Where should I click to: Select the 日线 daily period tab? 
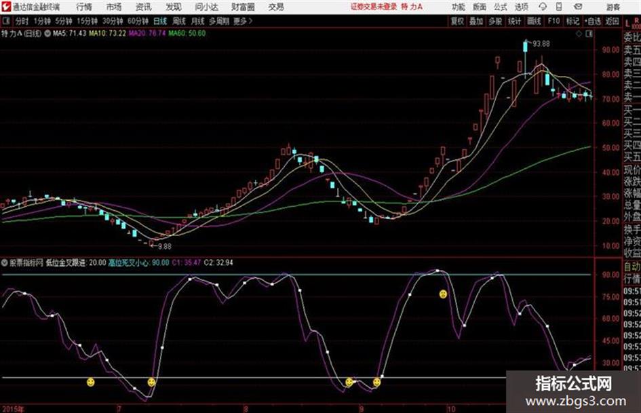point(160,21)
